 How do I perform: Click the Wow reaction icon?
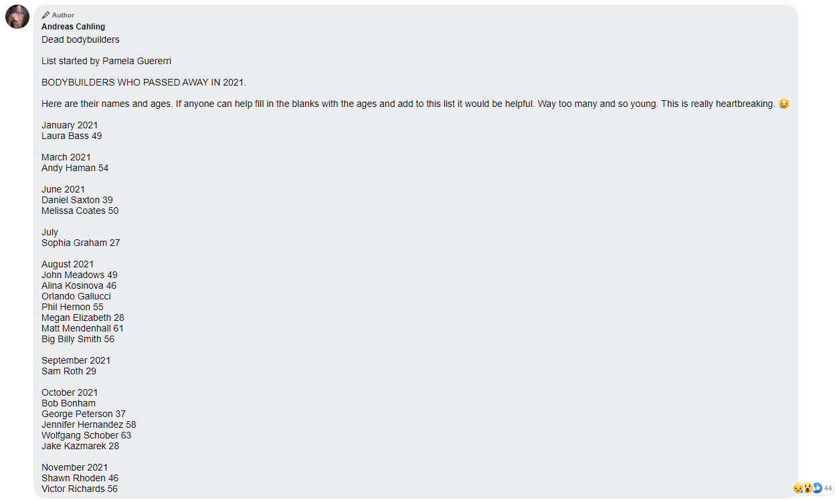click(808, 489)
